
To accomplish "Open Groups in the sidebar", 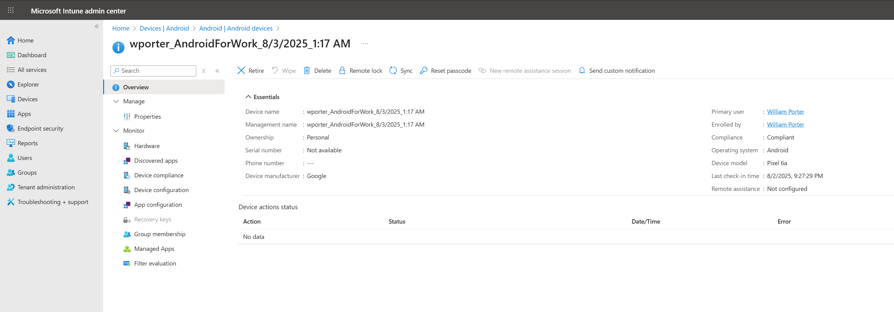I will point(27,172).
